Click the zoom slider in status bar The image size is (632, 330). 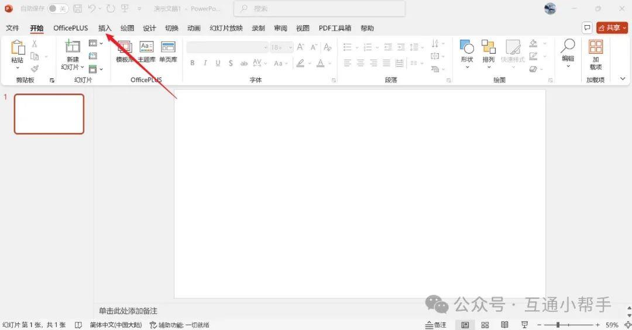[558, 325]
